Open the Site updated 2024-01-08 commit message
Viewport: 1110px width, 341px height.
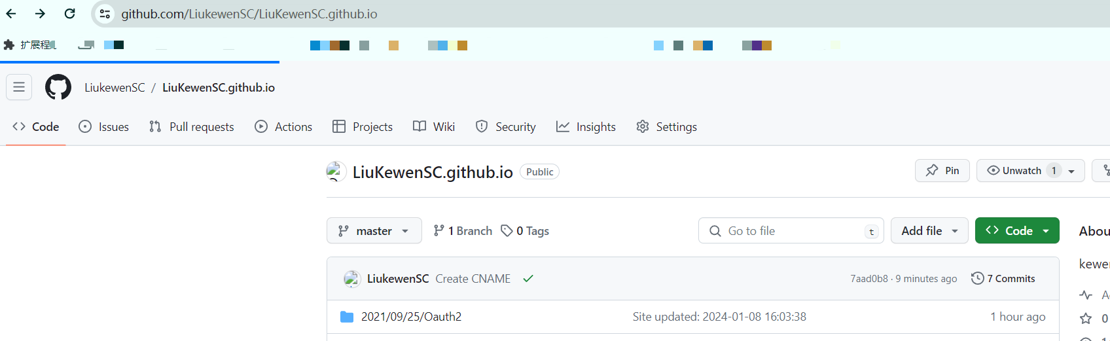coord(719,317)
